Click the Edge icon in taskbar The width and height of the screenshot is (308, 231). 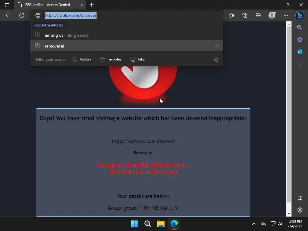coord(174,224)
